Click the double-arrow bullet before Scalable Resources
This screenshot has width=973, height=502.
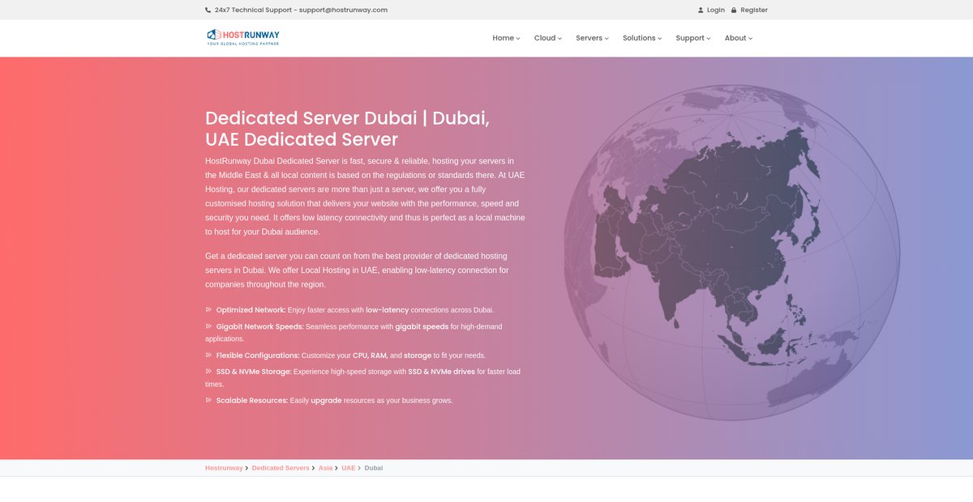208,400
